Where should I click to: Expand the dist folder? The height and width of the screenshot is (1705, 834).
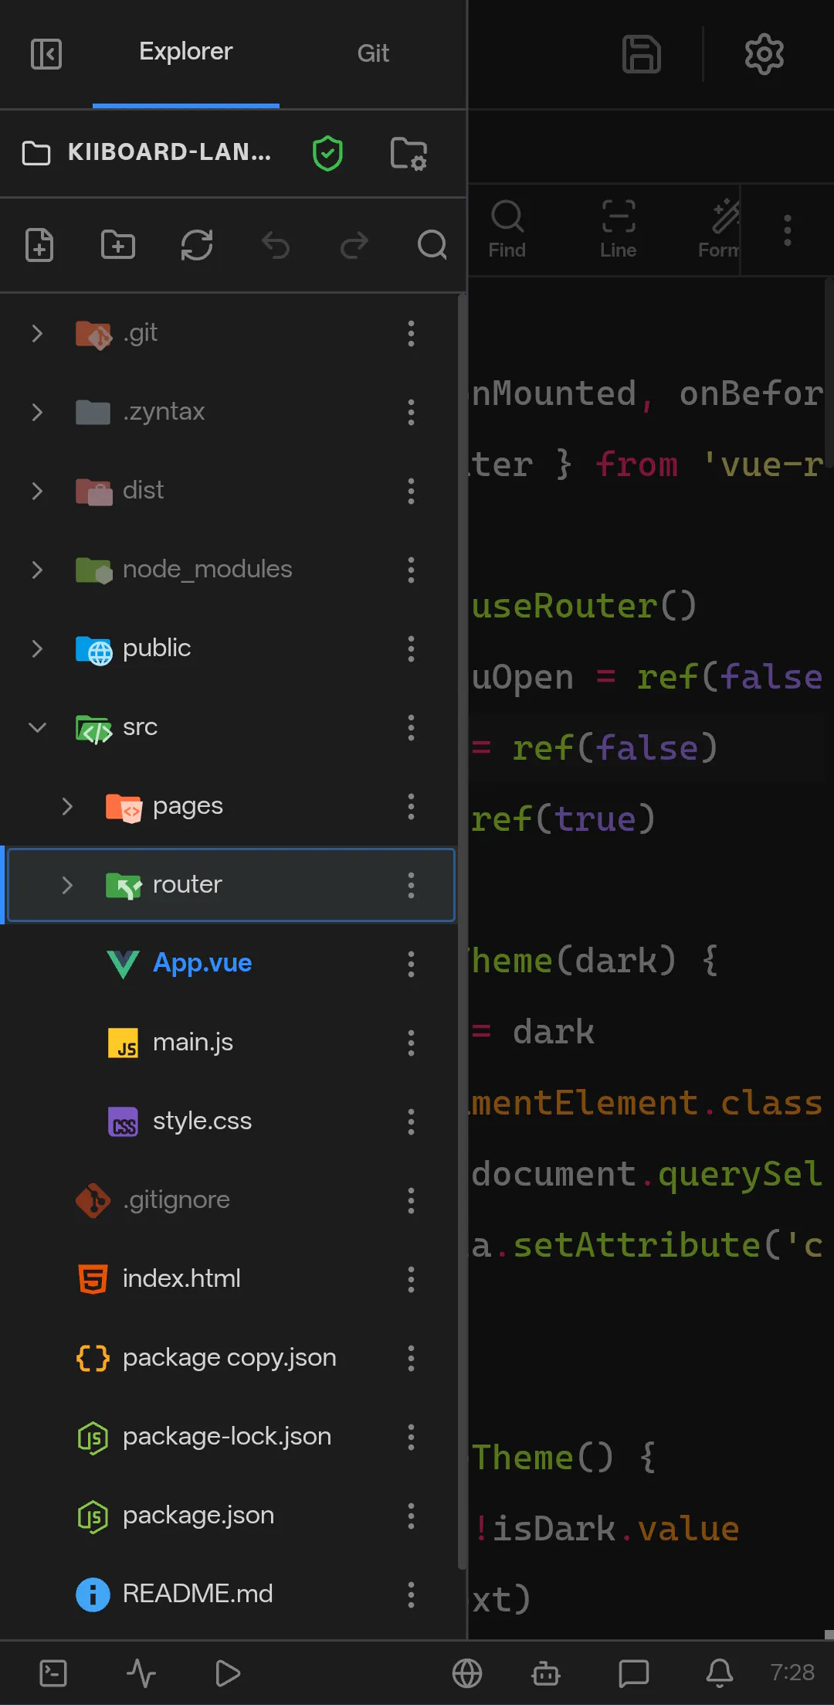(37, 491)
